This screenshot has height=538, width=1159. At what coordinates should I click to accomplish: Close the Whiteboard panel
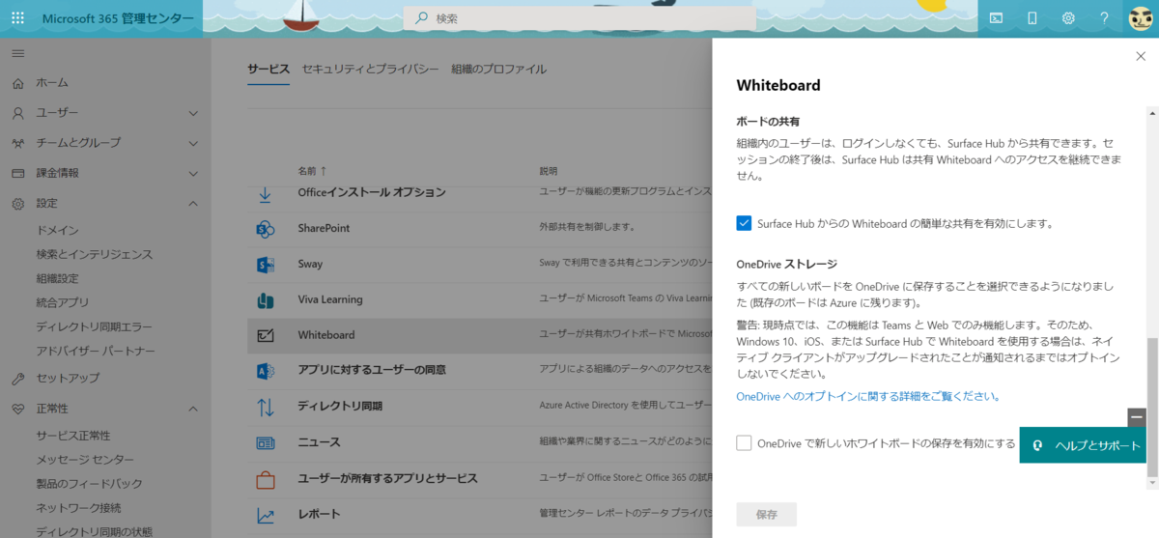click(x=1141, y=56)
